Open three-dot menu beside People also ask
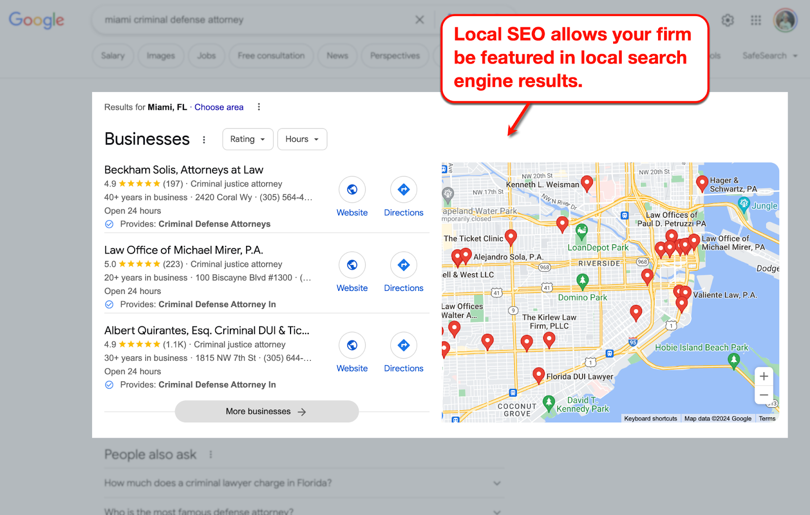Viewport: 810px width, 515px height. (x=211, y=455)
